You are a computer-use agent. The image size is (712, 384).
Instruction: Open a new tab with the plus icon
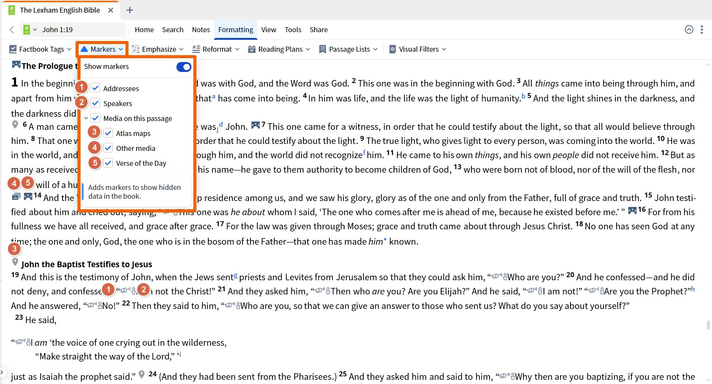click(130, 10)
